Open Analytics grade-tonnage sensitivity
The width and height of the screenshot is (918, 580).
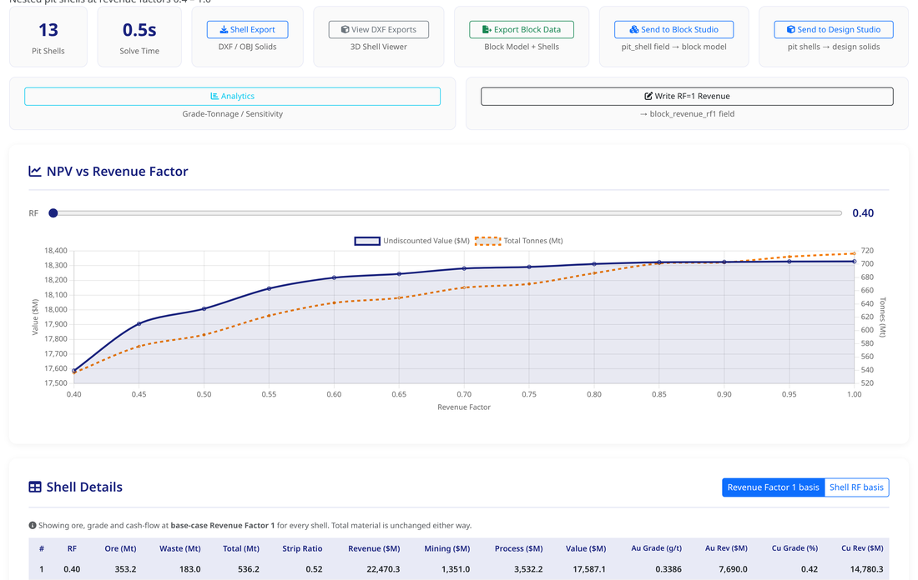[233, 97]
